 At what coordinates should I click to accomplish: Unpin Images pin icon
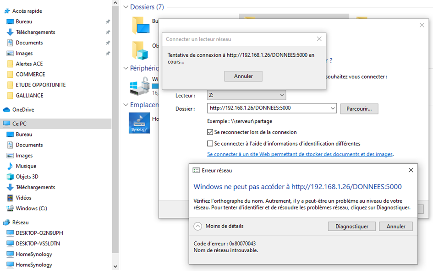(108, 53)
